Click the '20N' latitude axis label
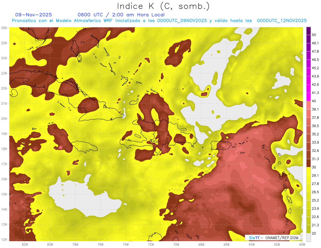This screenshot has width=321, height=248. coord(4,119)
